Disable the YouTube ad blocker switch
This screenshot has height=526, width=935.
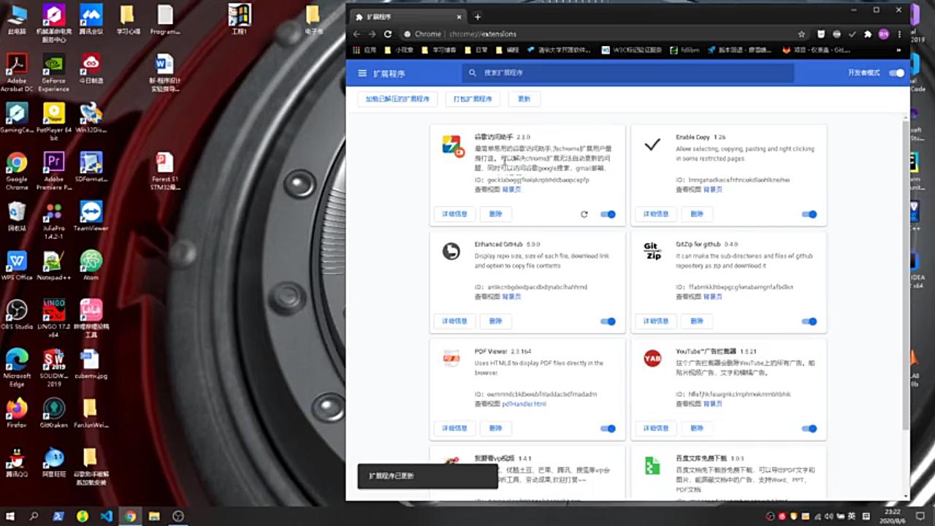tap(809, 429)
